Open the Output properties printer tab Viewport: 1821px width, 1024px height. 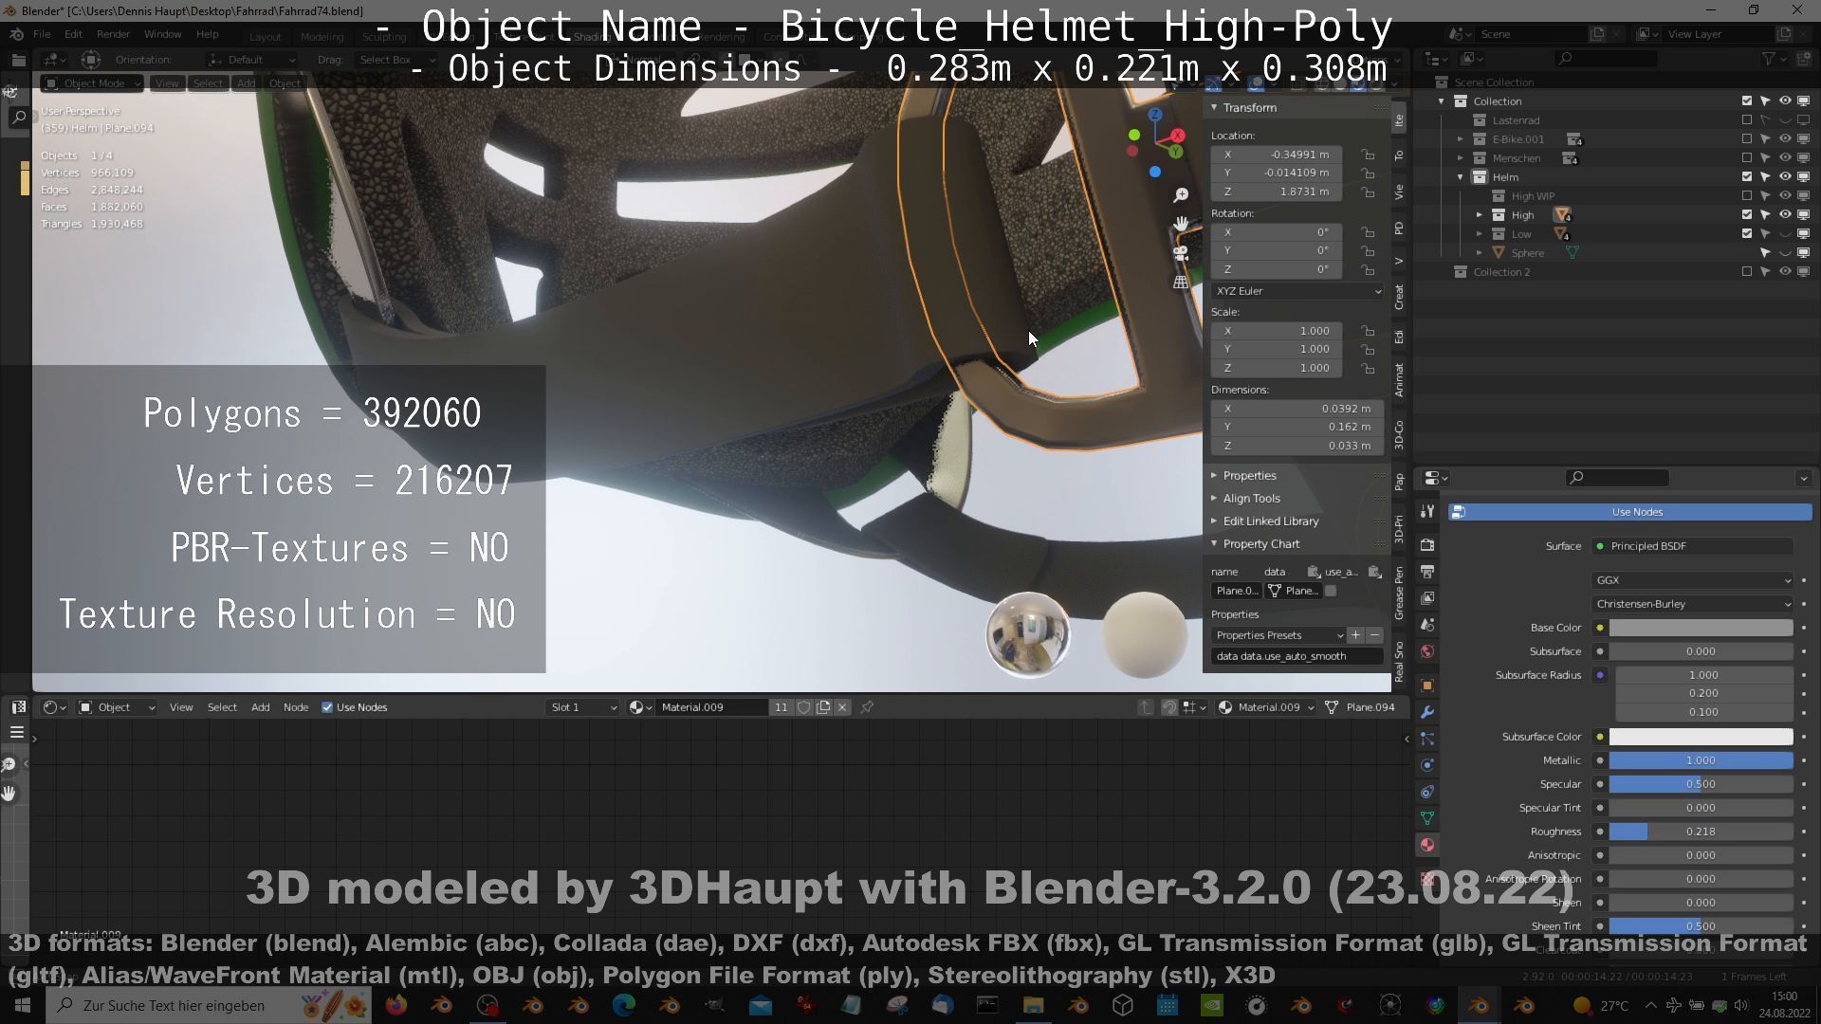click(x=1427, y=572)
